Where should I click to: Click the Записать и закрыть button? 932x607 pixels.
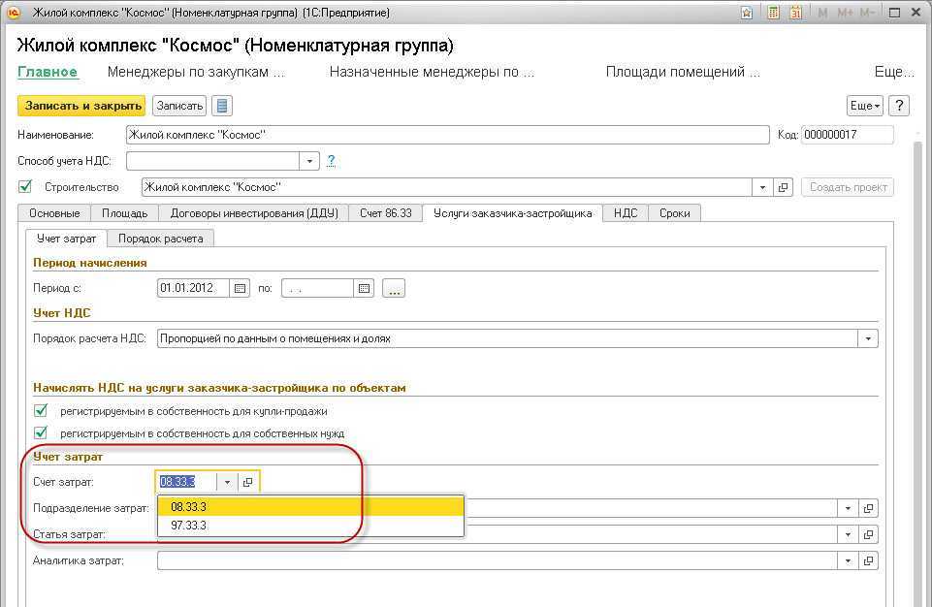[81, 106]
